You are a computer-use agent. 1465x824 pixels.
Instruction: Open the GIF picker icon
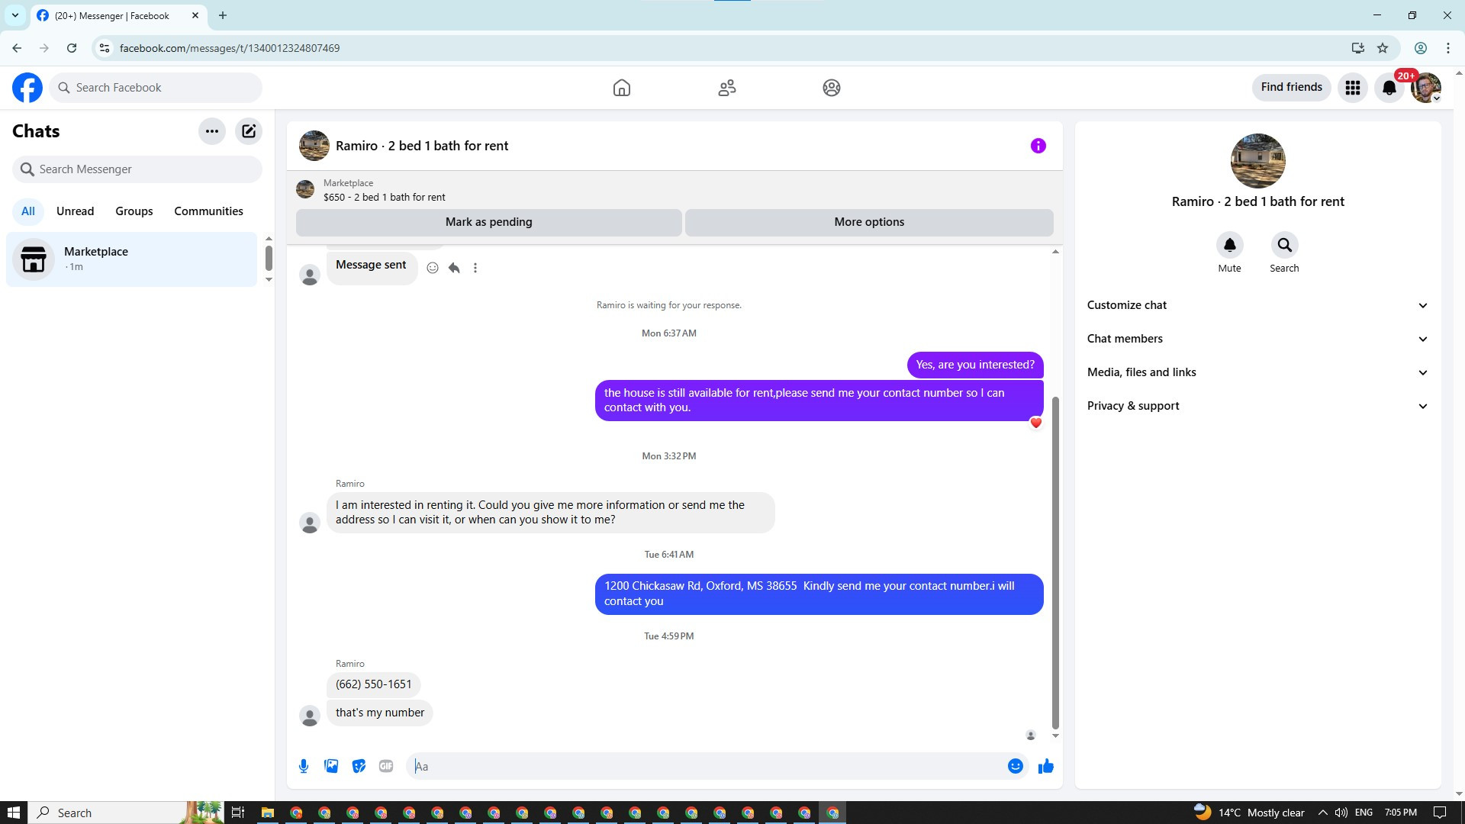(x=386, y=766)
